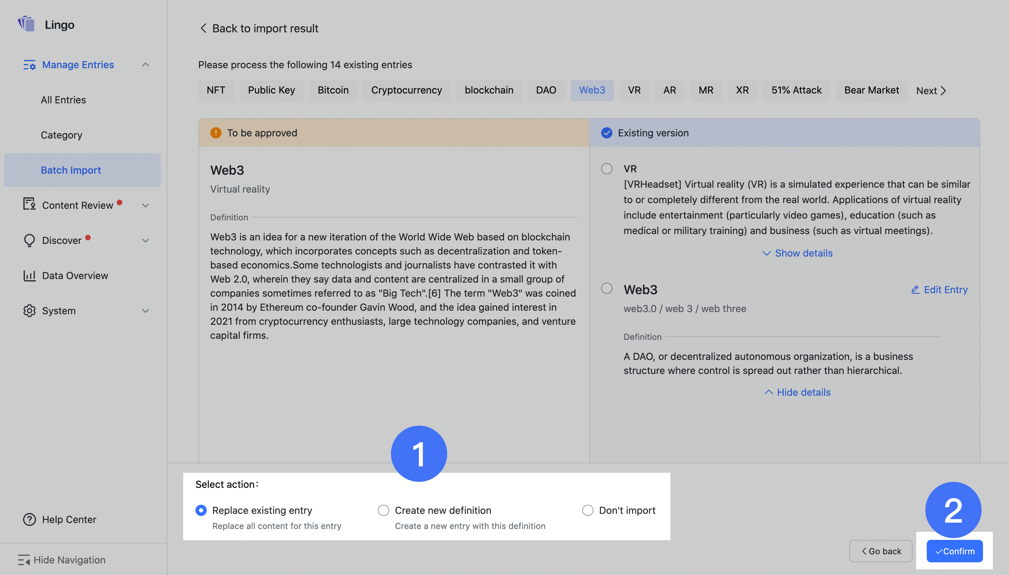The image size is (1009, 575).
Task: Expand the System section chevron
Action: (x=145, y=311)
